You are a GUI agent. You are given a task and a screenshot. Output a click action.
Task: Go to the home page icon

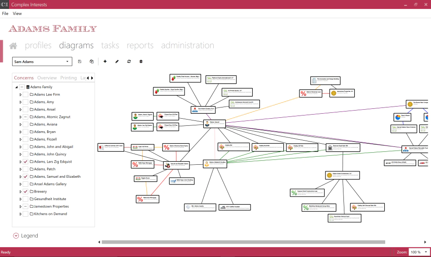point(13,46)
